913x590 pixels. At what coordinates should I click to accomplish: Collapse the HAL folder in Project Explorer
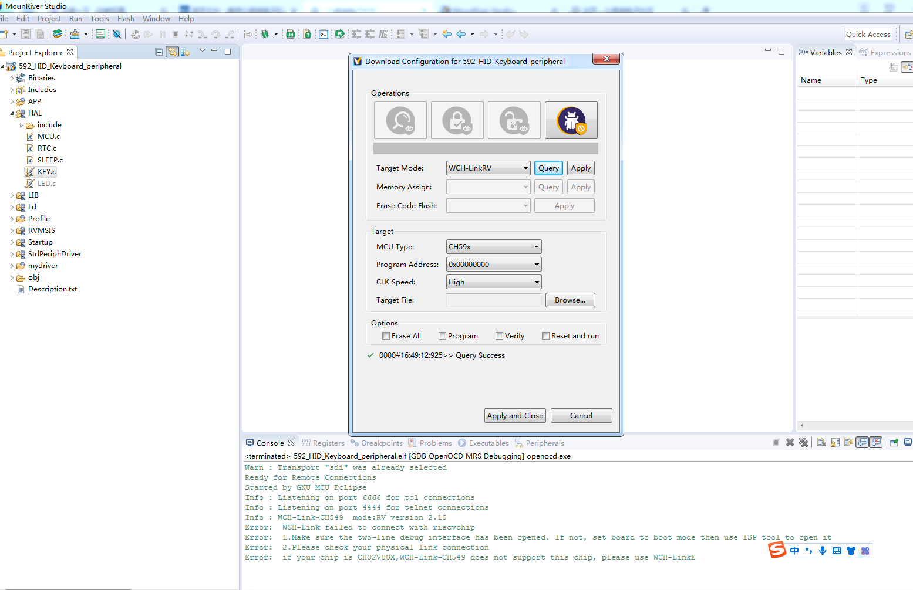[x=12, y=113]
